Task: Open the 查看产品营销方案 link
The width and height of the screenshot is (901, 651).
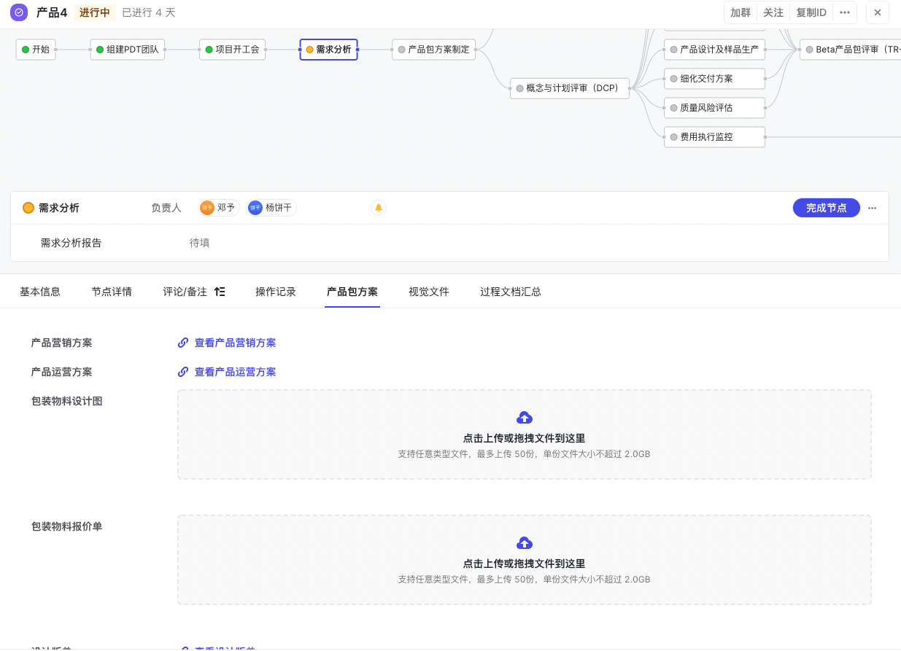Action: pos(235,343)
